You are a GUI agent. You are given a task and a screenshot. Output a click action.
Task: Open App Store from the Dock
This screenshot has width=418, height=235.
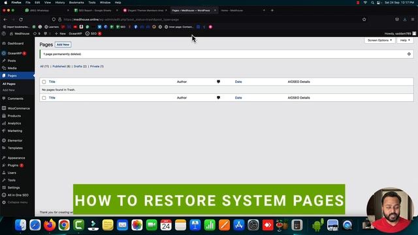click(x=238, y=225)
